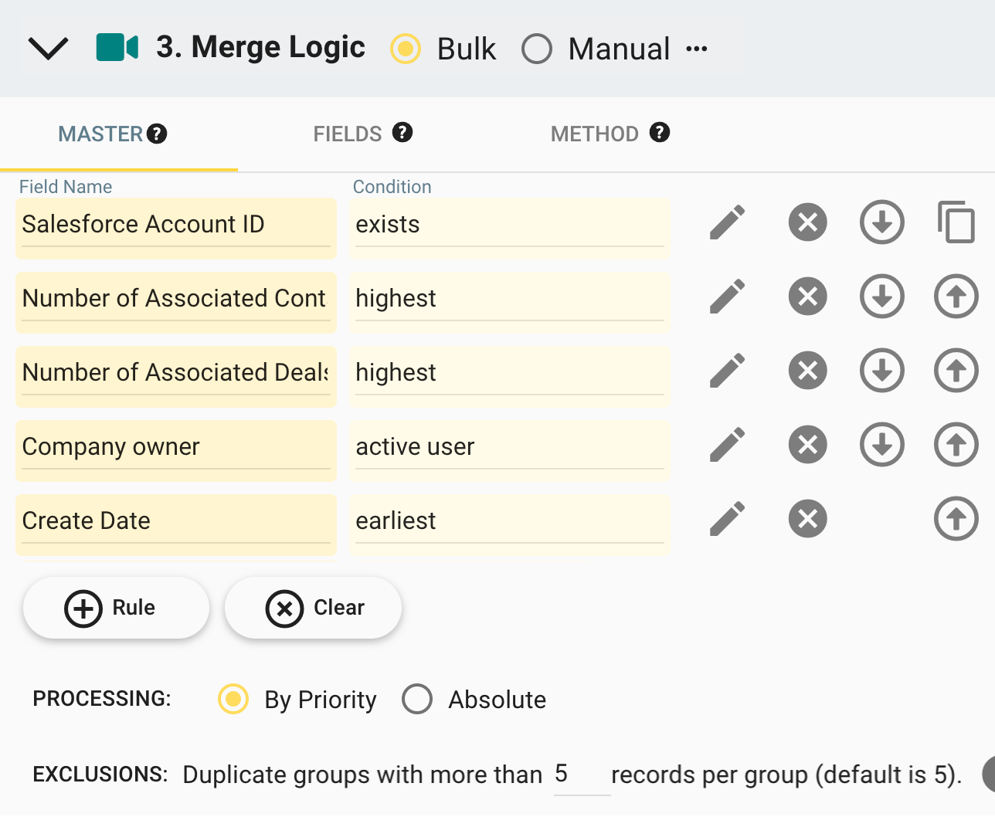The height and width of the screenshot is (817, 995).
Task: Open the Company owner condition field
Action: pos(510,446)
